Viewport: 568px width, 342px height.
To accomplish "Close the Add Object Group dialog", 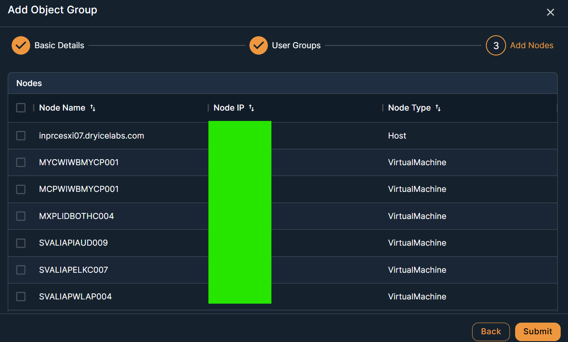I will click(x=550, y=12).
